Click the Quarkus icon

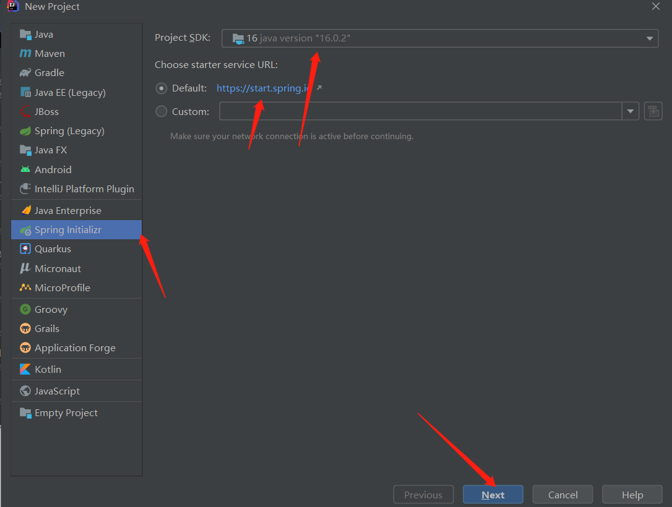(25, 249)
